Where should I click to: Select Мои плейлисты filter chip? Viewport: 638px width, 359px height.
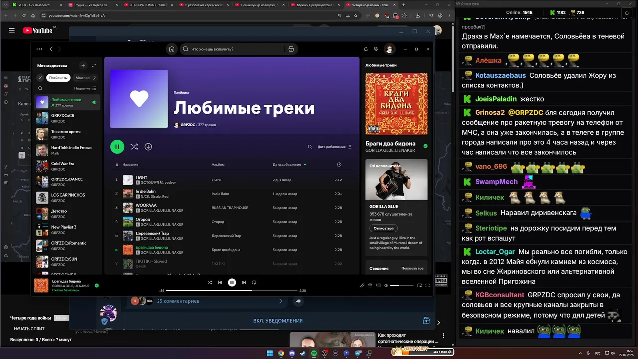tap(83, 78)
